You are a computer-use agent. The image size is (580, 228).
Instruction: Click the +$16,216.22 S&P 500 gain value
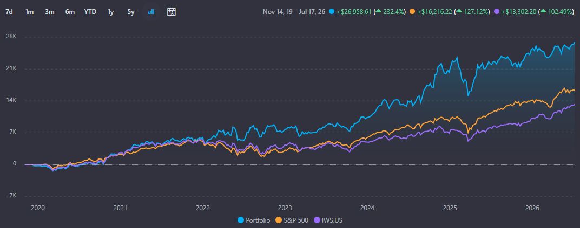pos(434,12)
